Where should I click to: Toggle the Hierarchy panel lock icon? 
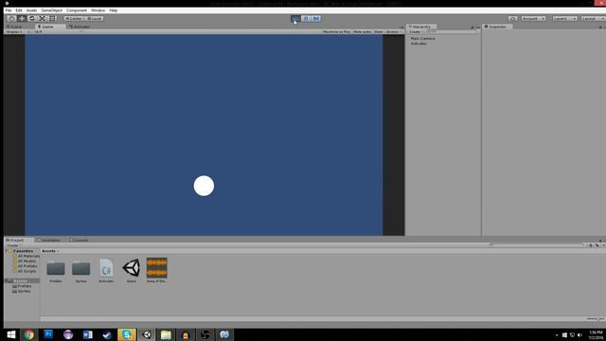pyautogui.click(x=472, y=27)
